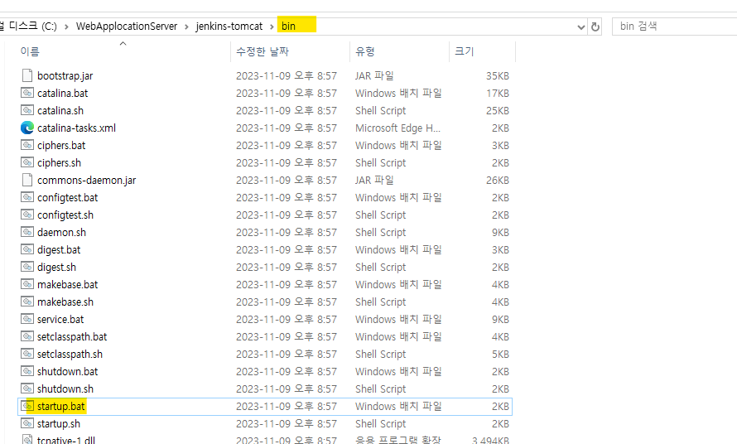
Task: Select the shutdown.bat file name
Action: (x=67, y=372)
